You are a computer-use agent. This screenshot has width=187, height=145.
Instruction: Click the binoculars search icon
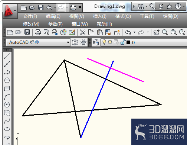tap(141, 6)
